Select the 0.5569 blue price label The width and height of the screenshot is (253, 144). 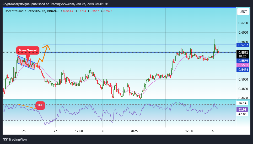[243, 61]
